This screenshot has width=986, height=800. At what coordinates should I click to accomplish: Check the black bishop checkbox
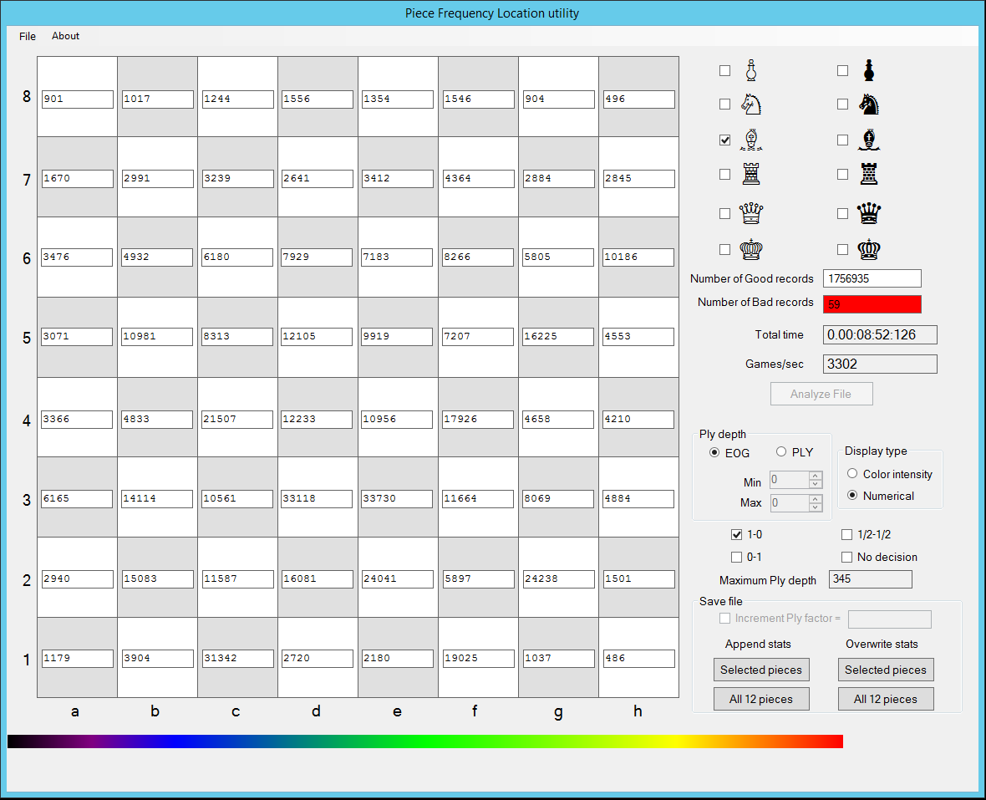pos(842,140)
